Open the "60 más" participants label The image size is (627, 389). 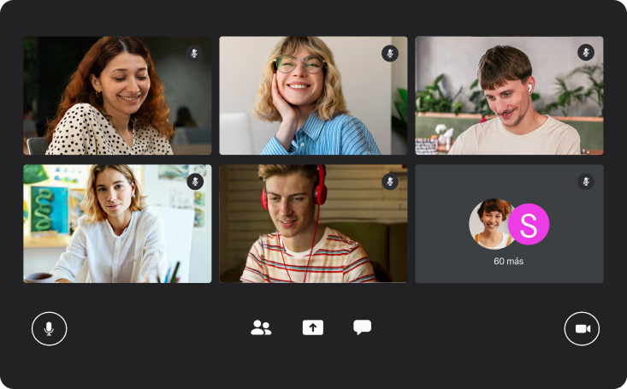coord(509,261)
